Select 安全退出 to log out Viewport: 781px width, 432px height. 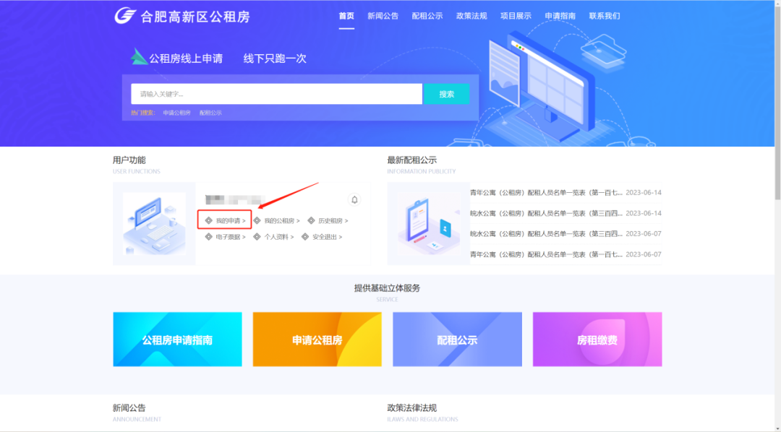326,237
